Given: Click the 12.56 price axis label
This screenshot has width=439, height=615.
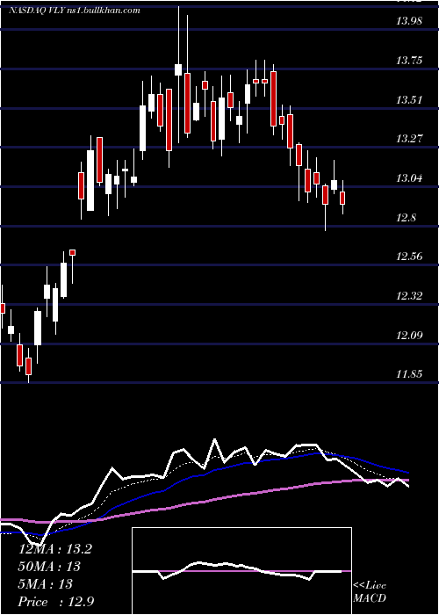Looking at the screenshot, I should [x=409, y=257].
